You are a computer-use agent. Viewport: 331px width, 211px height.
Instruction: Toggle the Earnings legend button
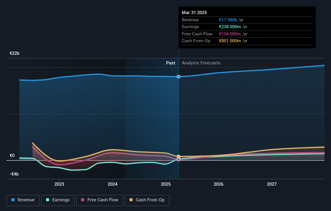[x=58, y=200]
